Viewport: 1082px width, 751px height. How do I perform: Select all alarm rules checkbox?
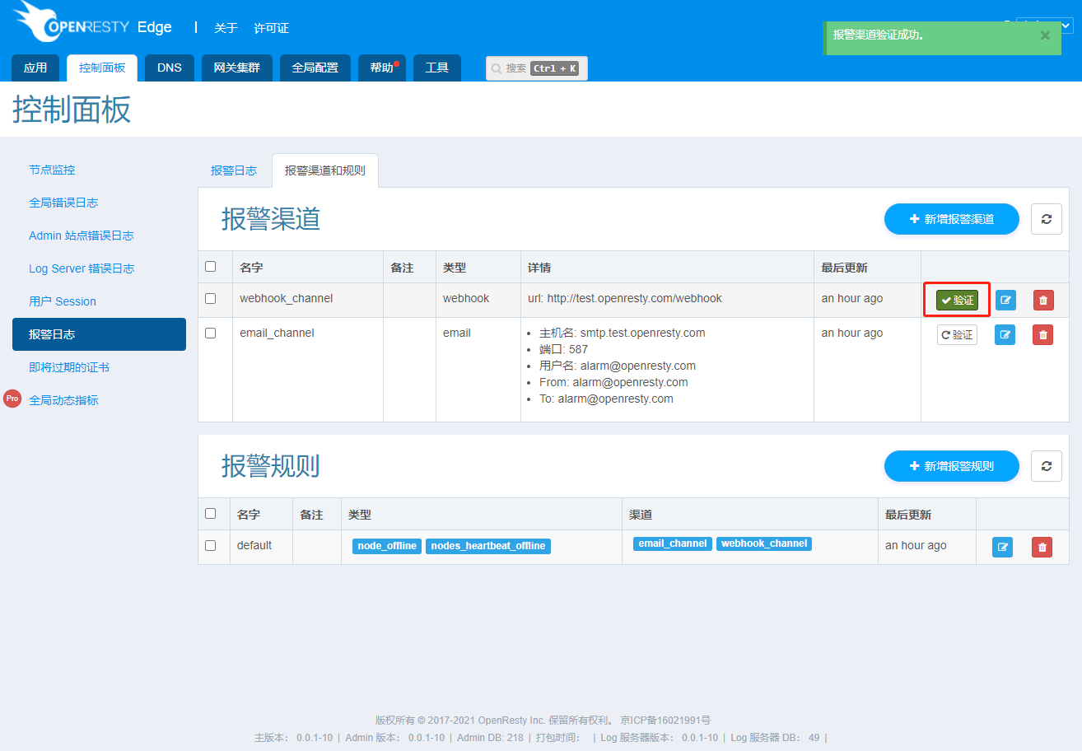[210, 513]
